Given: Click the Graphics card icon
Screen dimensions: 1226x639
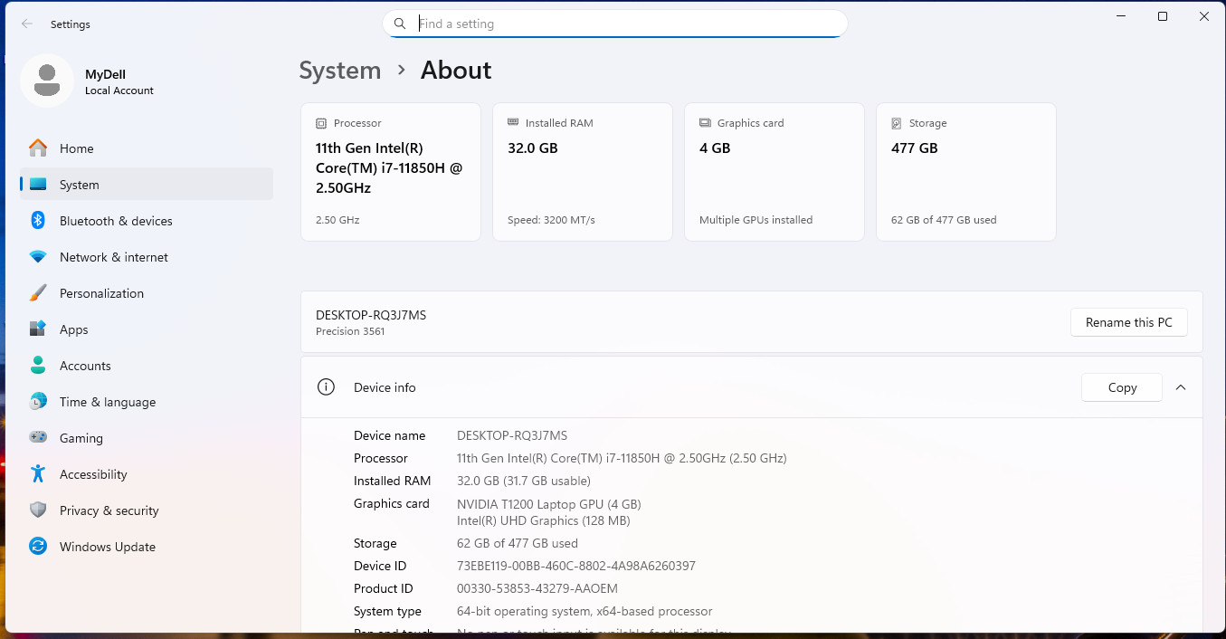Looking at the screenshot, I should click(x=705, y=123).
